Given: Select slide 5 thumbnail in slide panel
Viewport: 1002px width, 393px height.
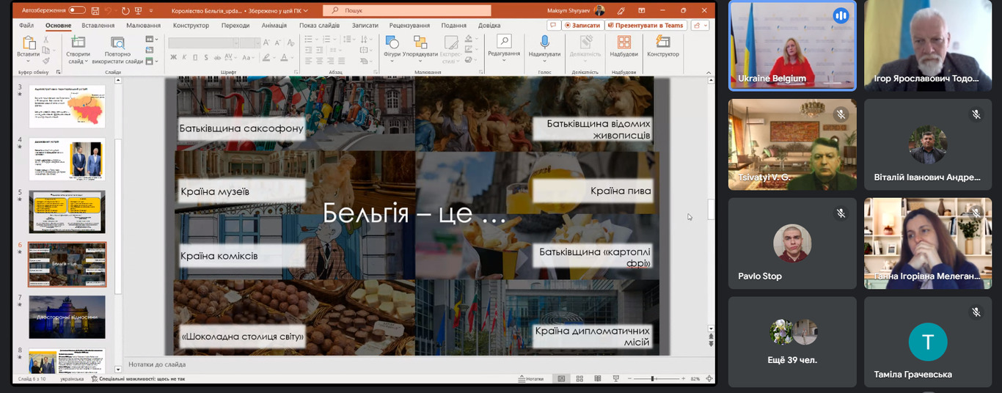Looking at the screenshot, I should click(x=67, y=212).
